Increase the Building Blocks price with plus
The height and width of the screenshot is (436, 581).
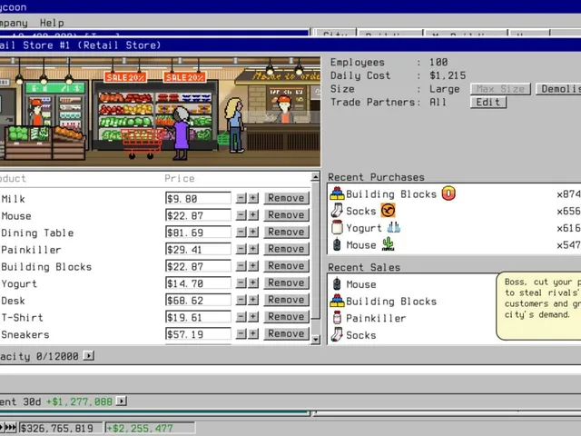(x=253, y=266)
